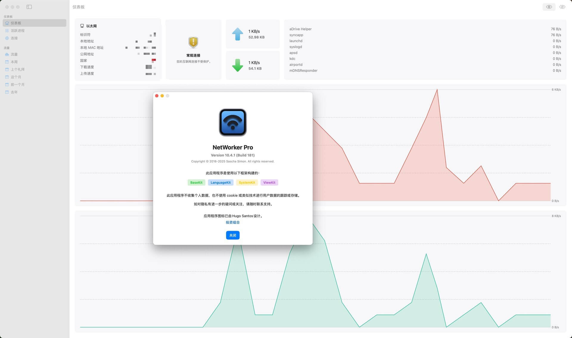
Task: Click the blue upload arrow icon
Action: click(x=237, y=34)
